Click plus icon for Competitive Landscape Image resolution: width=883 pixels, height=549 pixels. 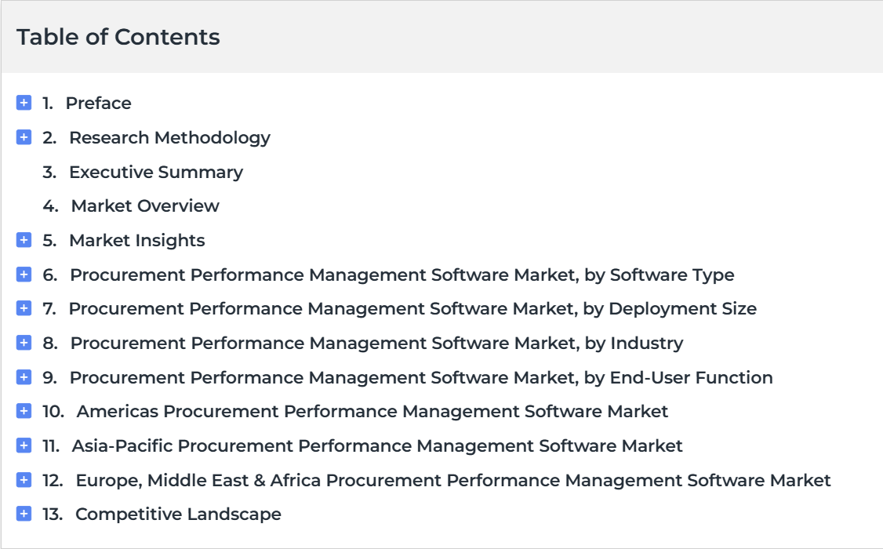[x=24, y=514]
